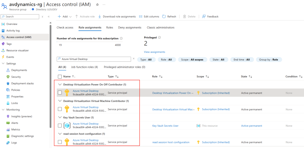Check the read session host configuration row

pos(60,142)
